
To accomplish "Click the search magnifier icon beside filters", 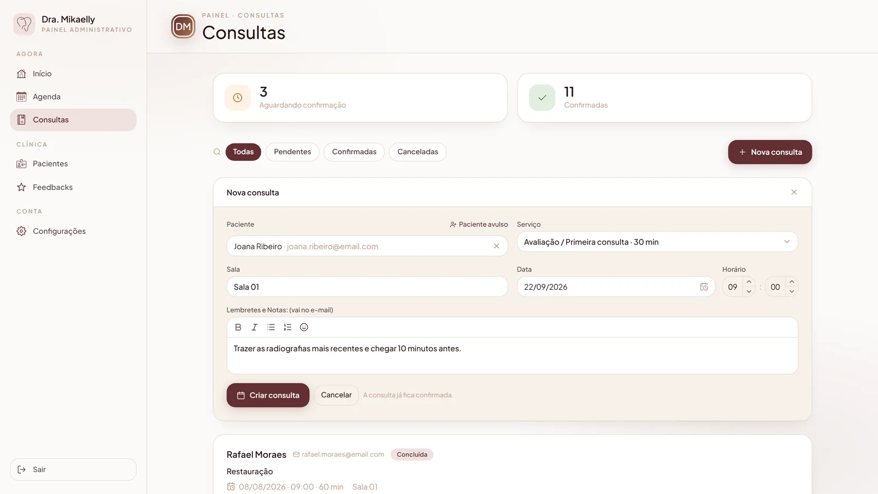I will tap(217, 152).
